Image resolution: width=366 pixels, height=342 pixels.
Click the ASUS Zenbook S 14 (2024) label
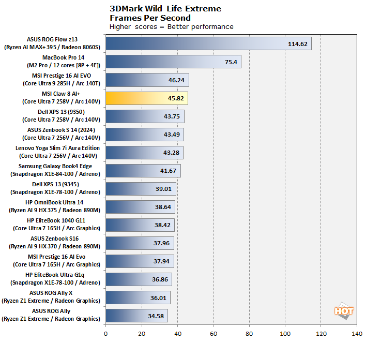click(x=61, y=130)
